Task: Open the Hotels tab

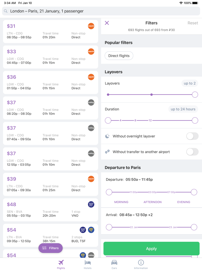Action: point(88,264)
